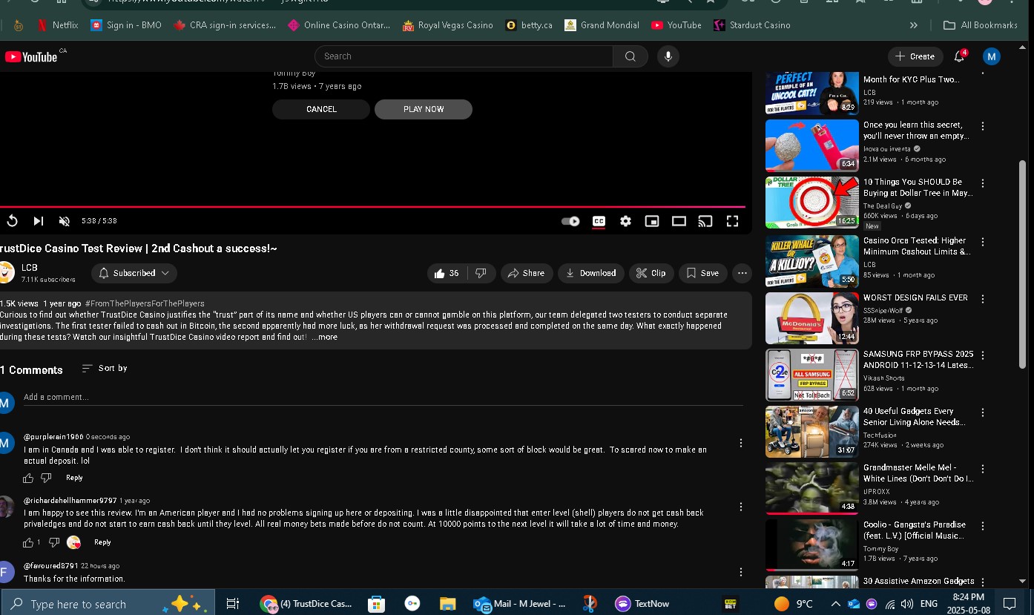This screenshot has width=1034, height=615.
Task: Open Windows taskbar search box
Action: coord(108,604)
